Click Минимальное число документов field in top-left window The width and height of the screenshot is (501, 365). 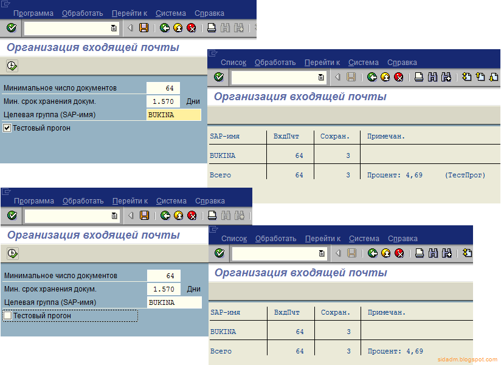(164, 88)
